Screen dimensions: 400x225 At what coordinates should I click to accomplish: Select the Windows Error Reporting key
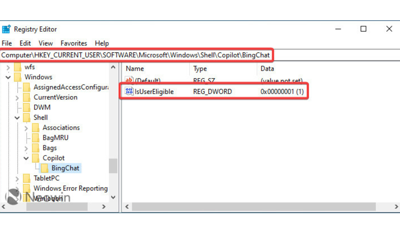pyautogui.click(x=70, y=188)
